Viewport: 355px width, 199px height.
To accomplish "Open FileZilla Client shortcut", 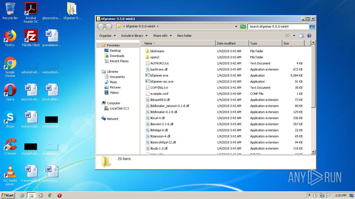I will [31, 38].
